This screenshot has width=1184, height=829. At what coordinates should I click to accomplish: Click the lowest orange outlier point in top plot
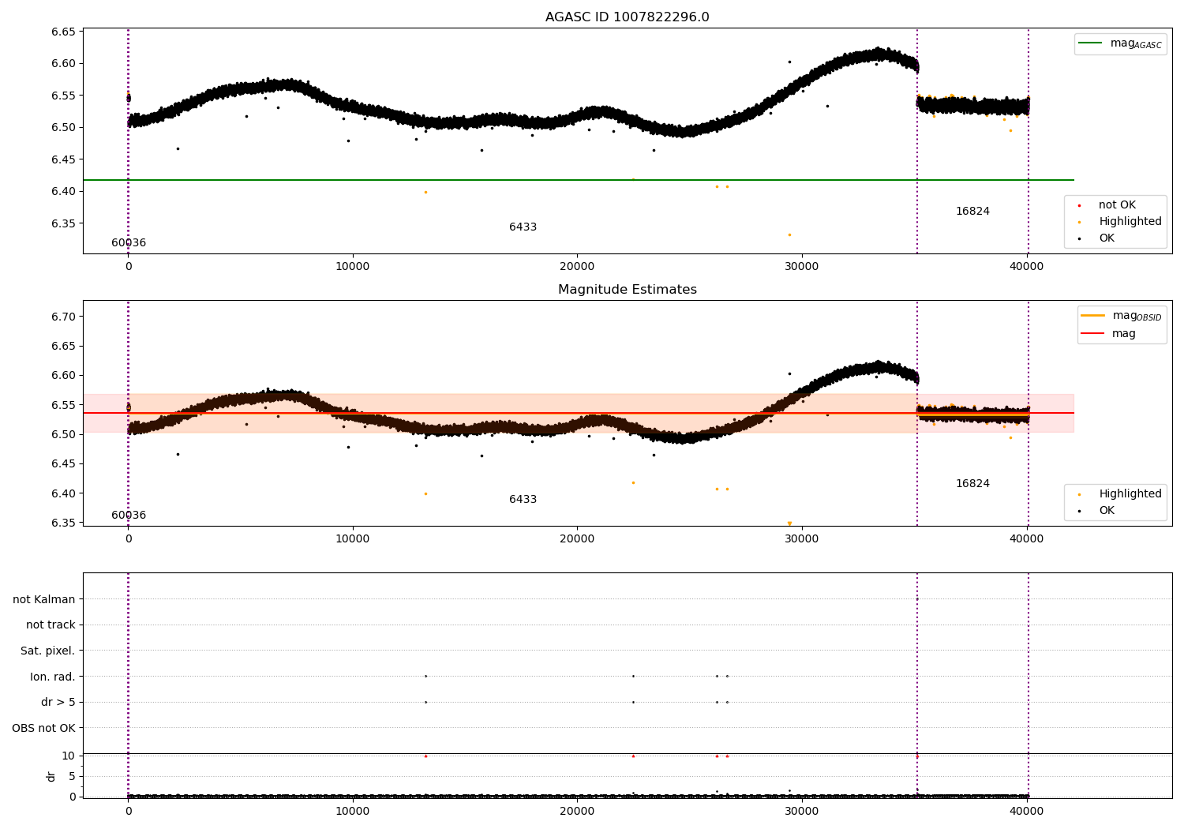click(789, 234)
